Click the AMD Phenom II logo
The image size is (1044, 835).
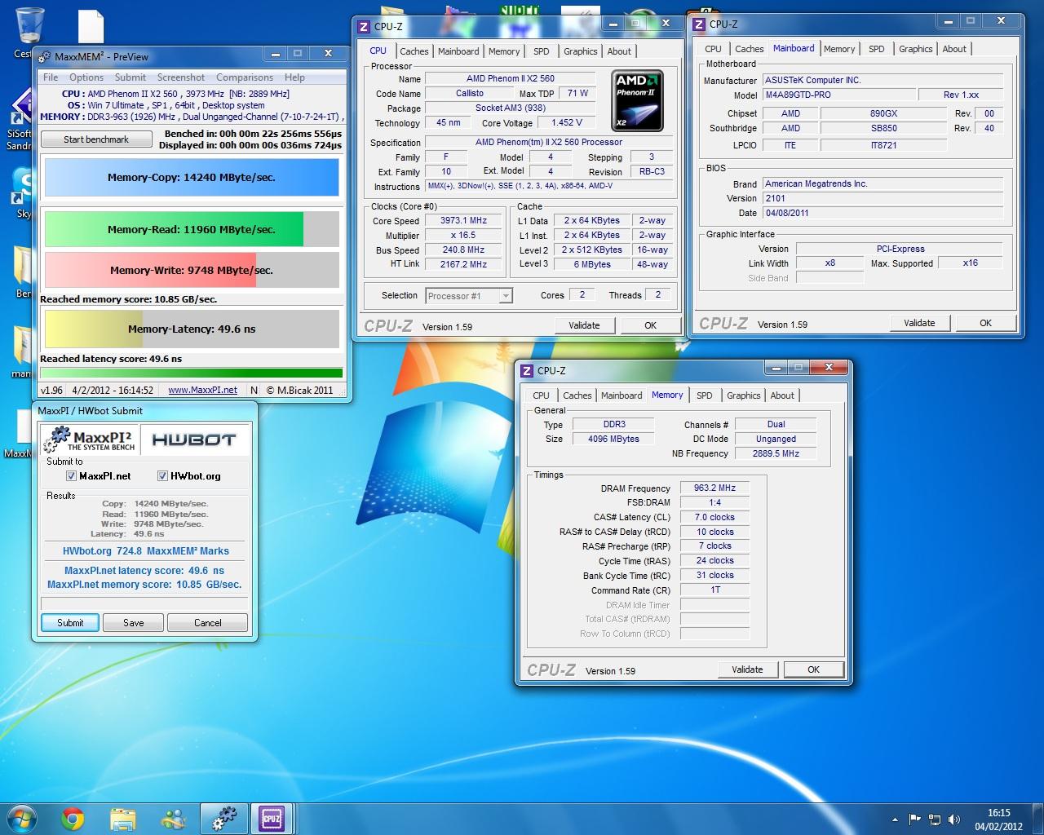point(637,101)
